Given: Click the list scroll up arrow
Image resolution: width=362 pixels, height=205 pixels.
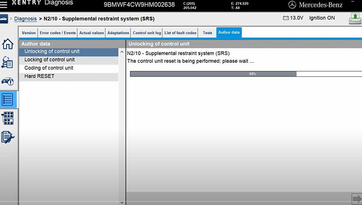Looking at the screenshot, I should point(122,52).
